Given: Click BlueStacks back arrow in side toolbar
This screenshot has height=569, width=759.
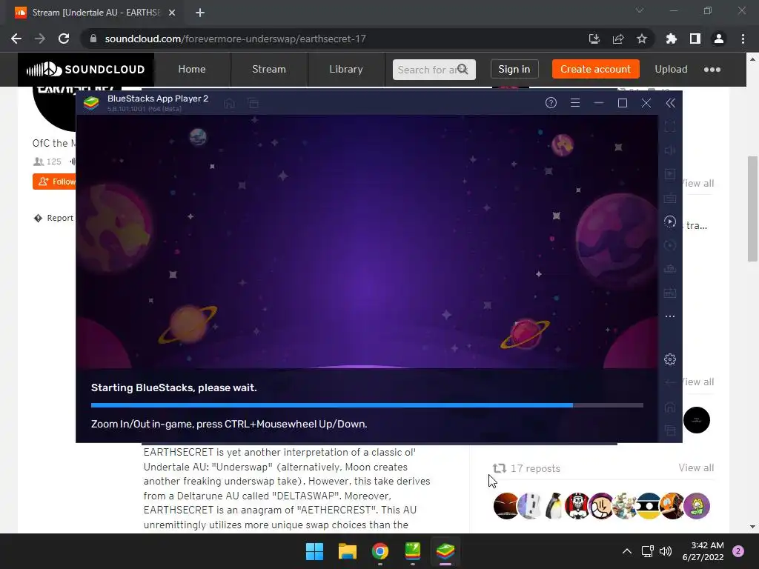Looking at the screenshot, I should (x=670, y=382).
